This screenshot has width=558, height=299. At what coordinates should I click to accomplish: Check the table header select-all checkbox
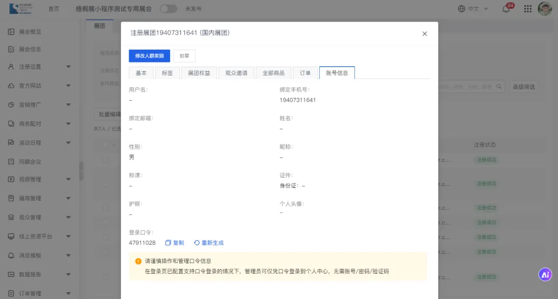105,145
